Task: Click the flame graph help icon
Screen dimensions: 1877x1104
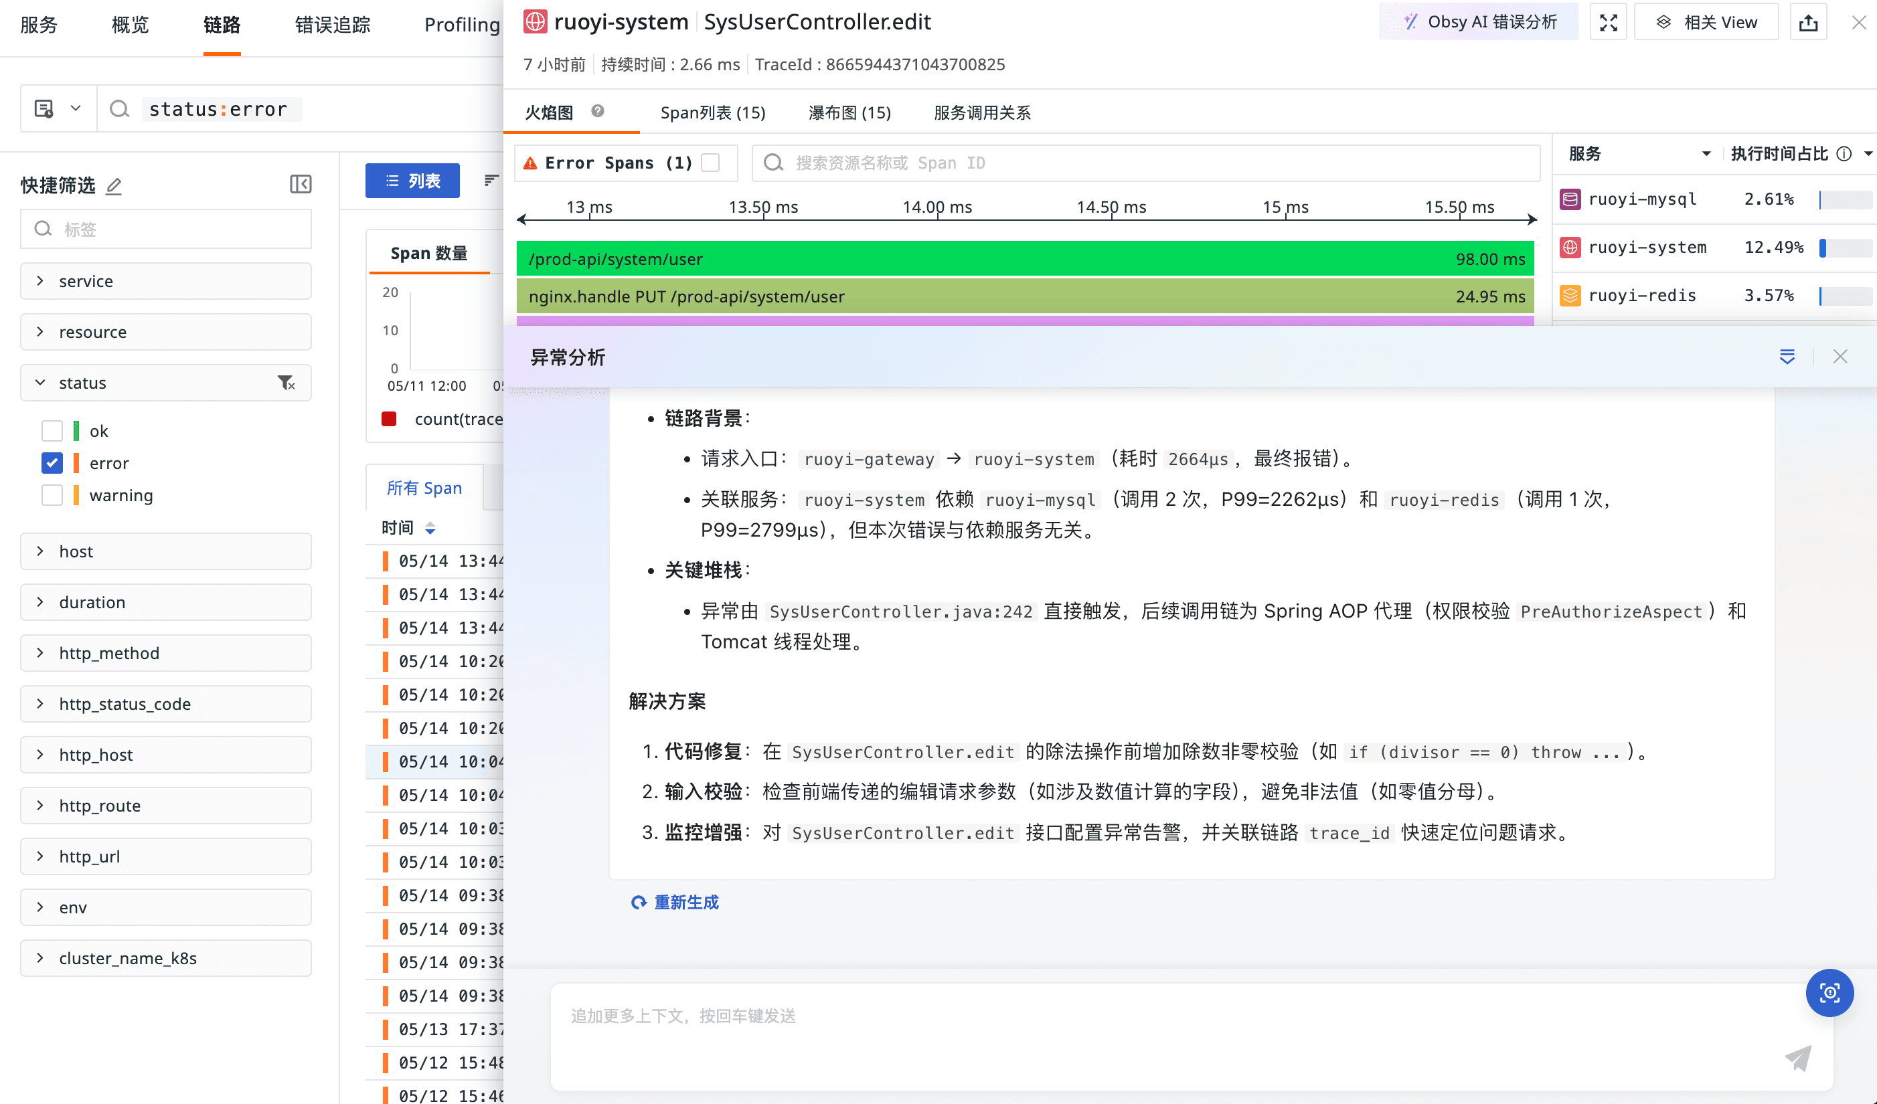Action: pos(597,111)
